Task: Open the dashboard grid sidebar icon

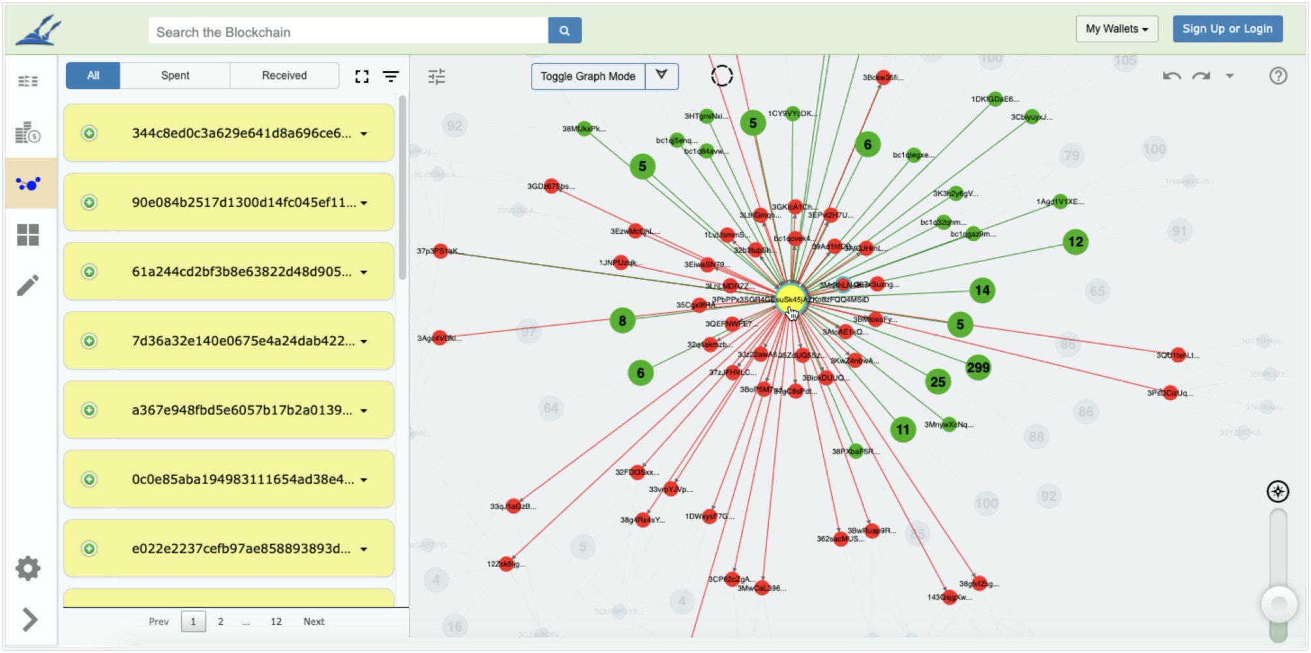Action: click(28, 235)
